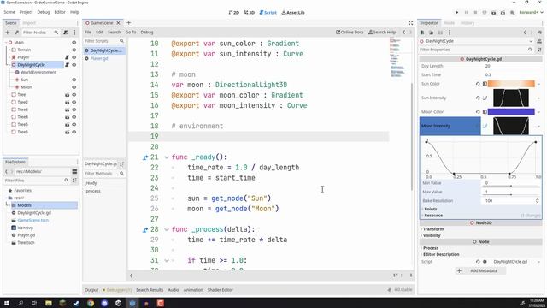Click Add Metadata button
The image size is (547, 308).
pos(480,270)
